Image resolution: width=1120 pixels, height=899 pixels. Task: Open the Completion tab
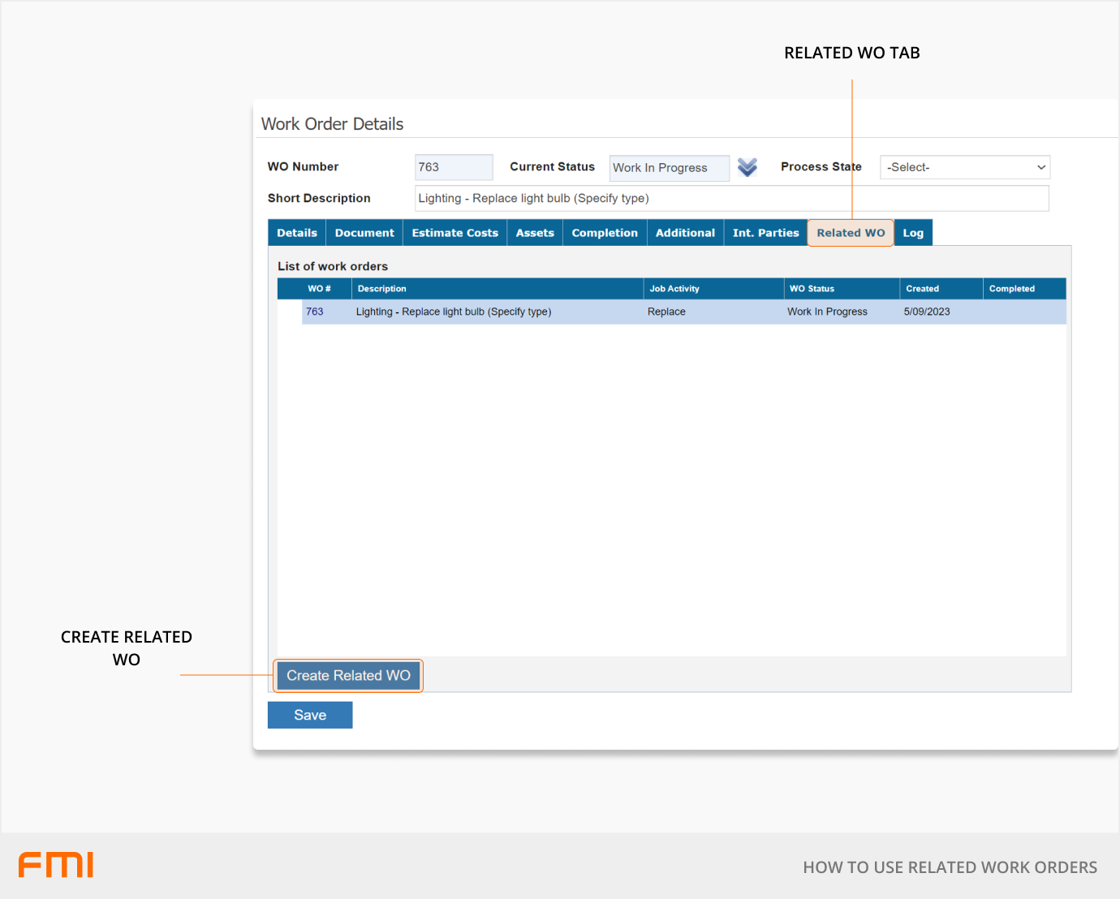[x=605, y=233]
